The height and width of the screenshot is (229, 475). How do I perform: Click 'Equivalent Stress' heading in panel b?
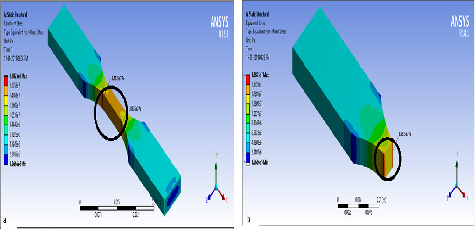click(x=255, y=23)
